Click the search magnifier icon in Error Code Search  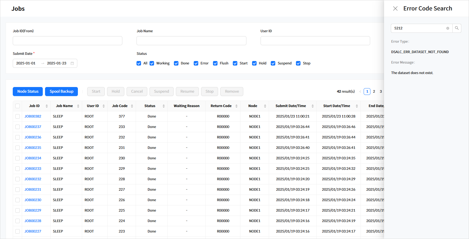pos(457,28)
